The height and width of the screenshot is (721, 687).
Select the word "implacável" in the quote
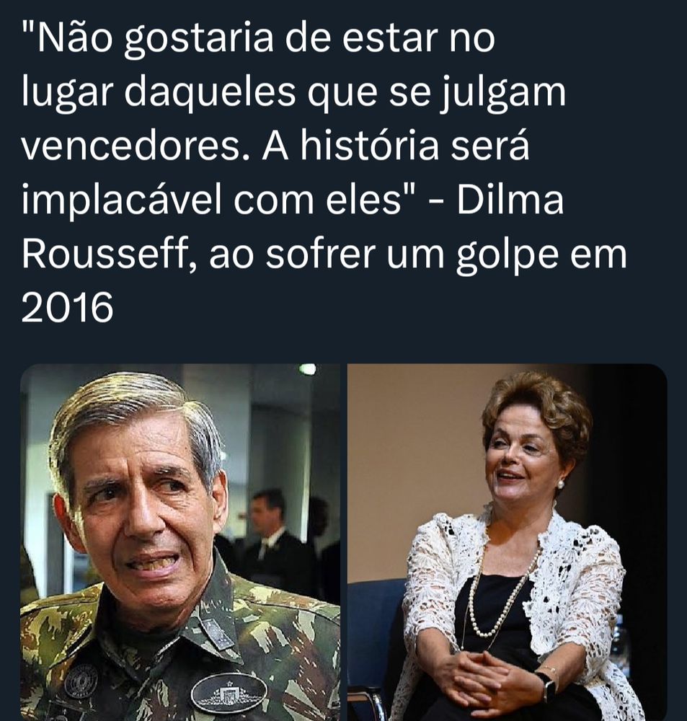pyautogui.click(x=123, y=201)
